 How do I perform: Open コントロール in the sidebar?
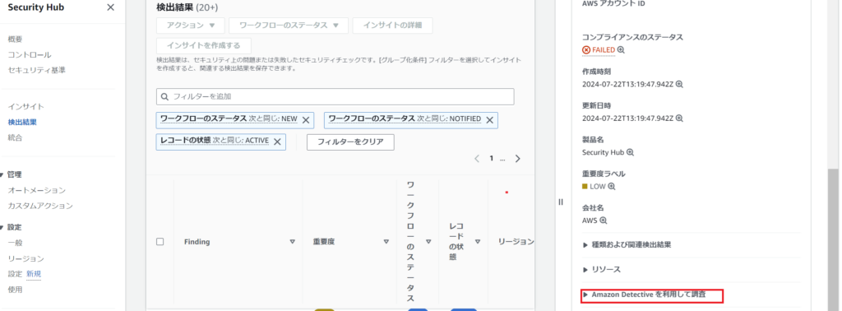pyautogui.click(x=30, y=55)
